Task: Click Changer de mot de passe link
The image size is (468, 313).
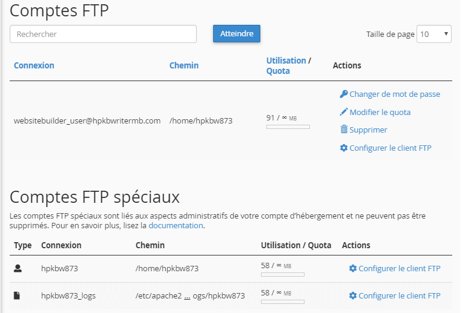Action: (x=395, y=94)
